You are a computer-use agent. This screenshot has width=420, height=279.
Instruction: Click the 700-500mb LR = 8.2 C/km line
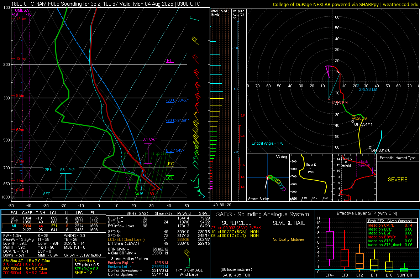tap(25, 273)
